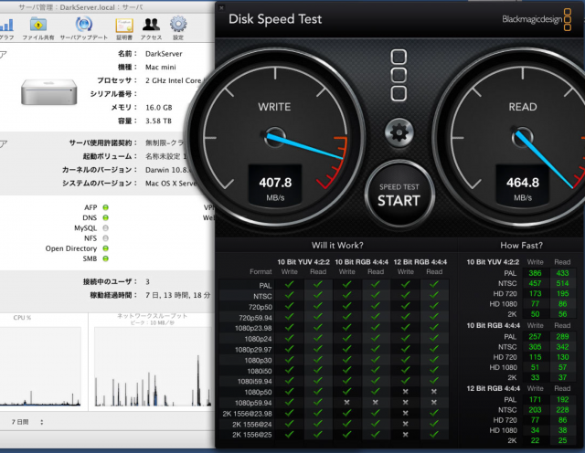
Task: Open Server Update in Server Admin toolbar
Action: (x=84, y=28)
